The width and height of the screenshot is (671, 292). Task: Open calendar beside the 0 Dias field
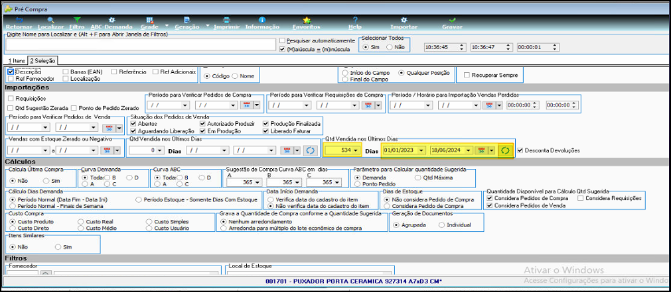[287, 150]
